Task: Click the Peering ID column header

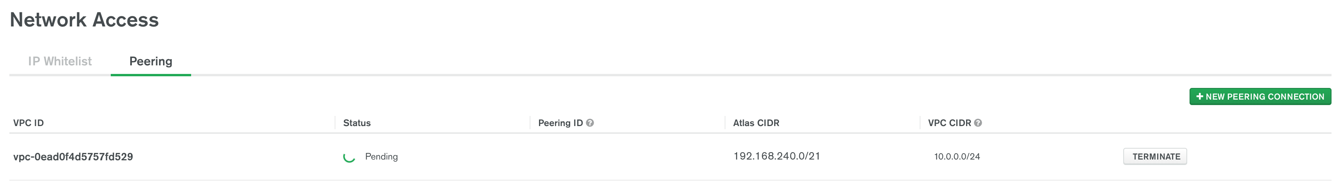Action: coord(560,123)
